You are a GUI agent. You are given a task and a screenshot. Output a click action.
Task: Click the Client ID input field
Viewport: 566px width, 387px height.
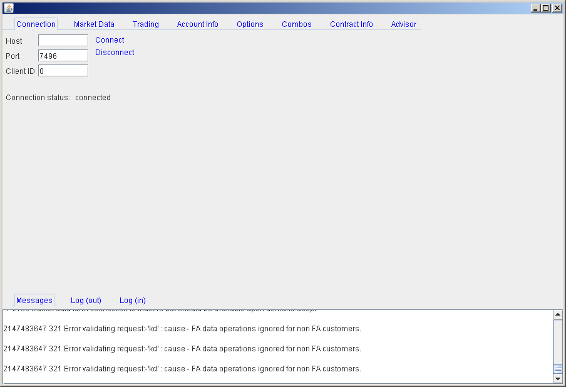pos(63,71)
